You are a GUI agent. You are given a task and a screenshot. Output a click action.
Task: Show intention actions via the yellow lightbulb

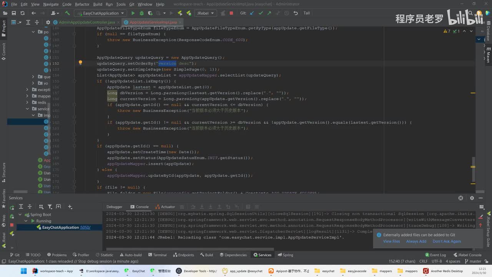[x=80, y=63]
